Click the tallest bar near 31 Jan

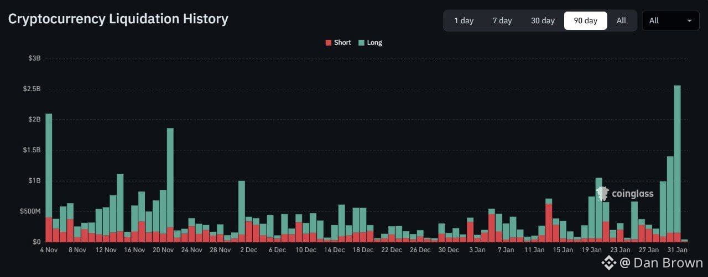click(x=677, y=164)
